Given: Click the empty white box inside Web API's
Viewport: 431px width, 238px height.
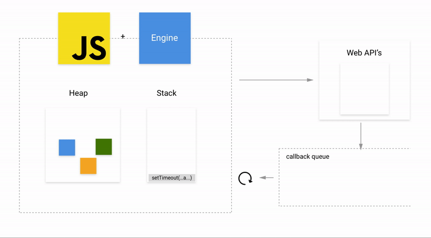Looking at the screenshot, I should coord(364,88).
